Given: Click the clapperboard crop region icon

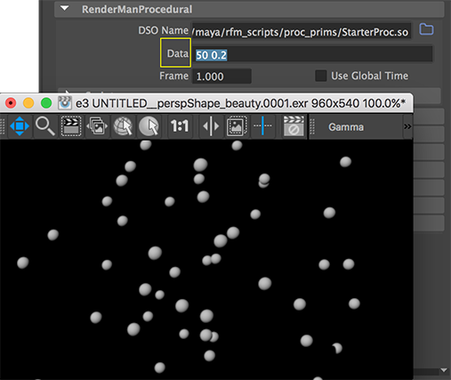Looking at the screenshot, I should pyautogui.click(x=71, y=126).
